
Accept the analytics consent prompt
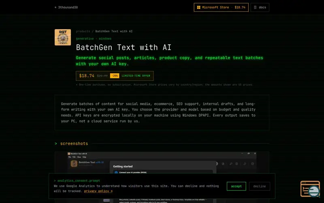(237, 186)
